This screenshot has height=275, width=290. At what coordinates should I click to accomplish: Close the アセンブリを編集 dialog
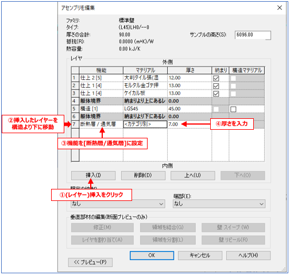coord(280,7)
